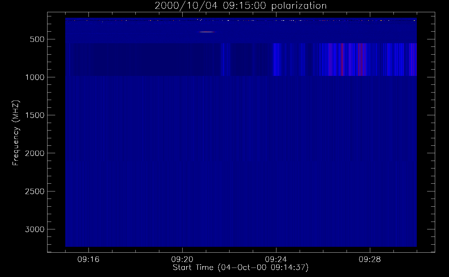Click the plot title '2000/10/04 09:15:00 polarization'

click(x=241, y=6)
